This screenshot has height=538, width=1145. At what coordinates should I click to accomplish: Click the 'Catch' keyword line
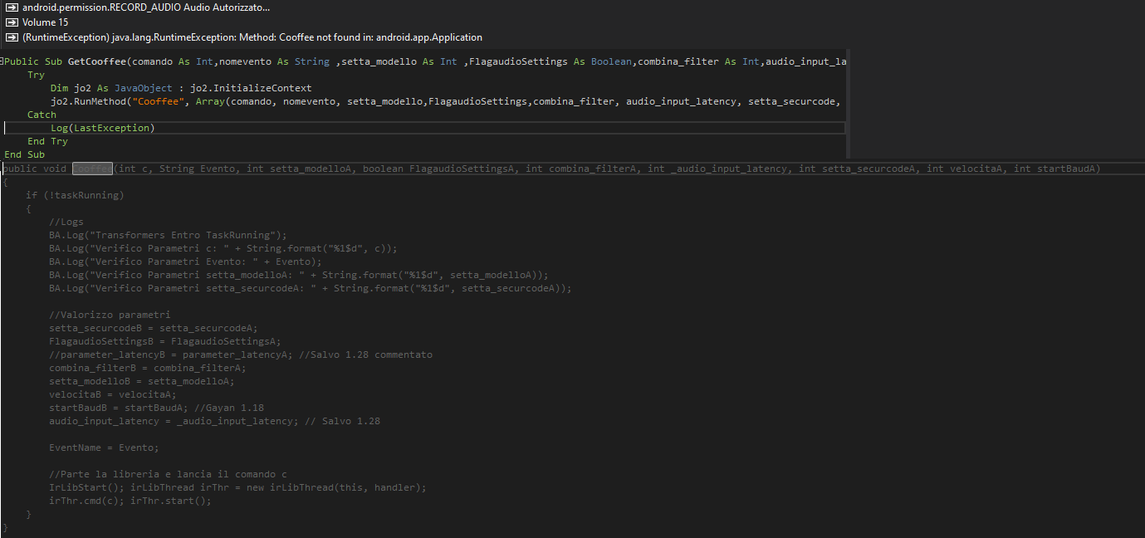tap(42, 115)
